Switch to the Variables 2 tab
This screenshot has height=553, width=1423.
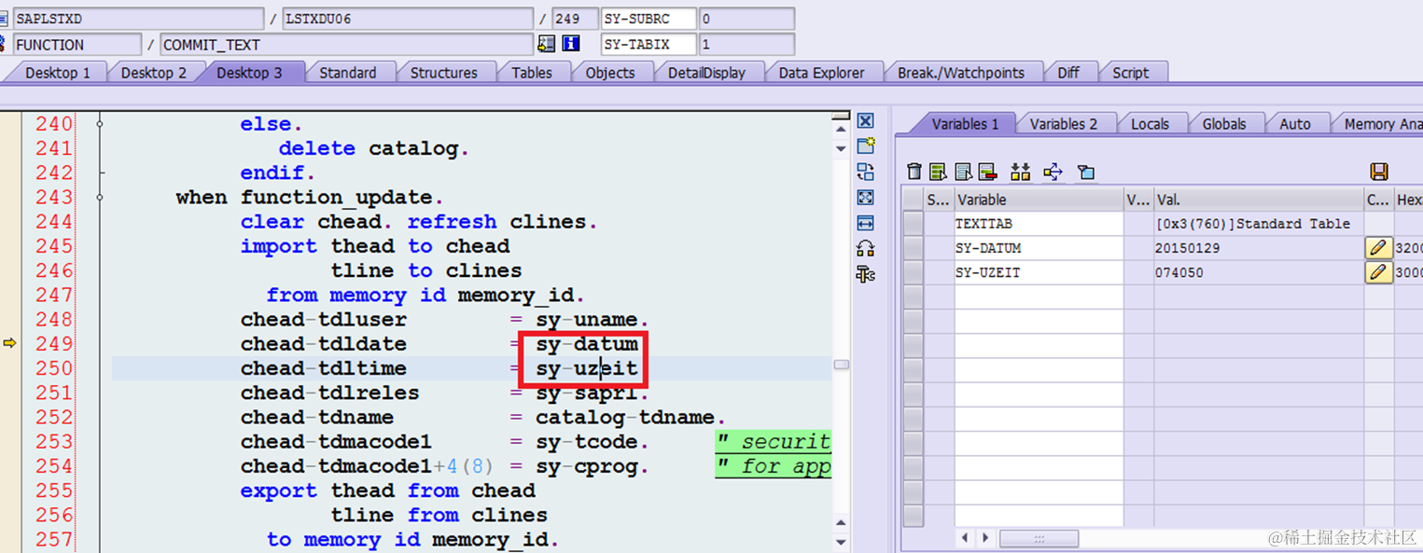pyautogui.click(x=1065, y=124)
